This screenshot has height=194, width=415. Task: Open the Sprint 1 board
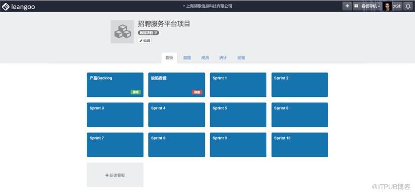click(238, 85)
